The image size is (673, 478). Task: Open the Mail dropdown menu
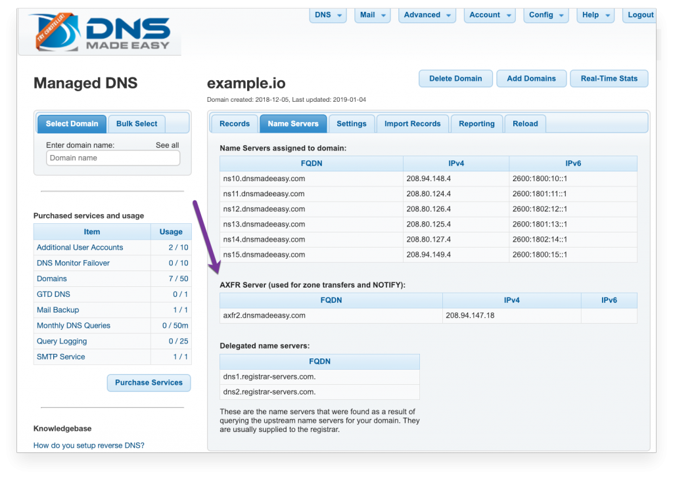point(372,15)
